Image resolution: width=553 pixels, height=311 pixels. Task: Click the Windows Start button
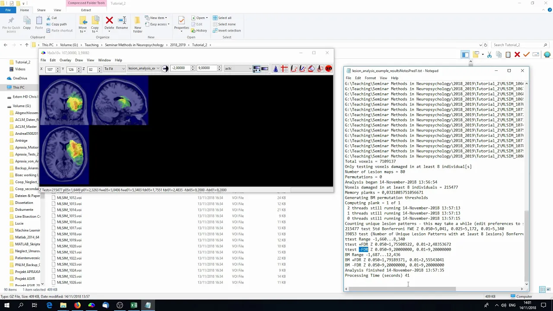coord(7,305)
